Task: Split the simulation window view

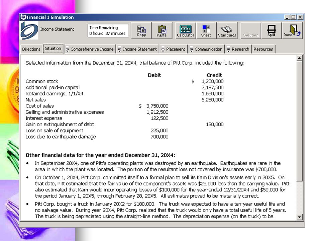Action: tap(272, 30)
